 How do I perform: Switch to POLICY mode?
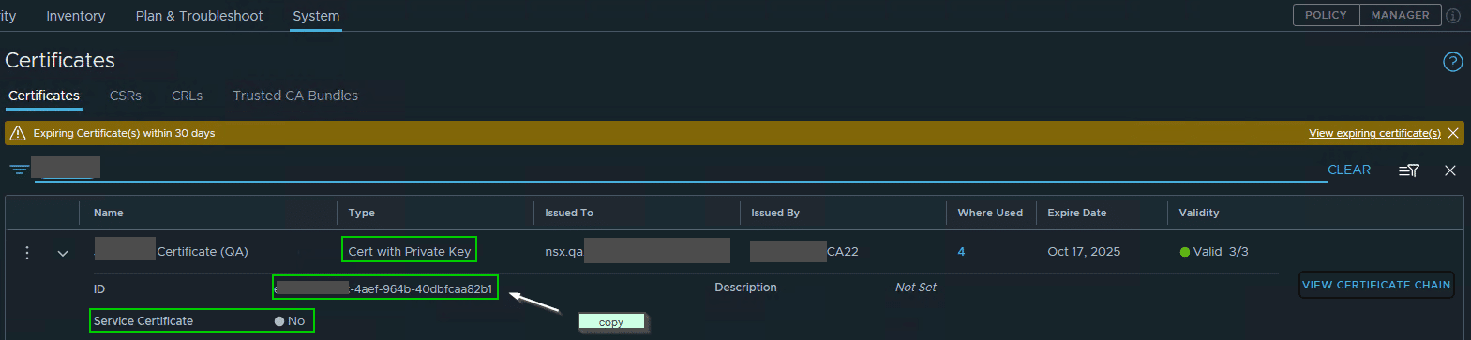pyautogui.click(x=1326, y=15)
